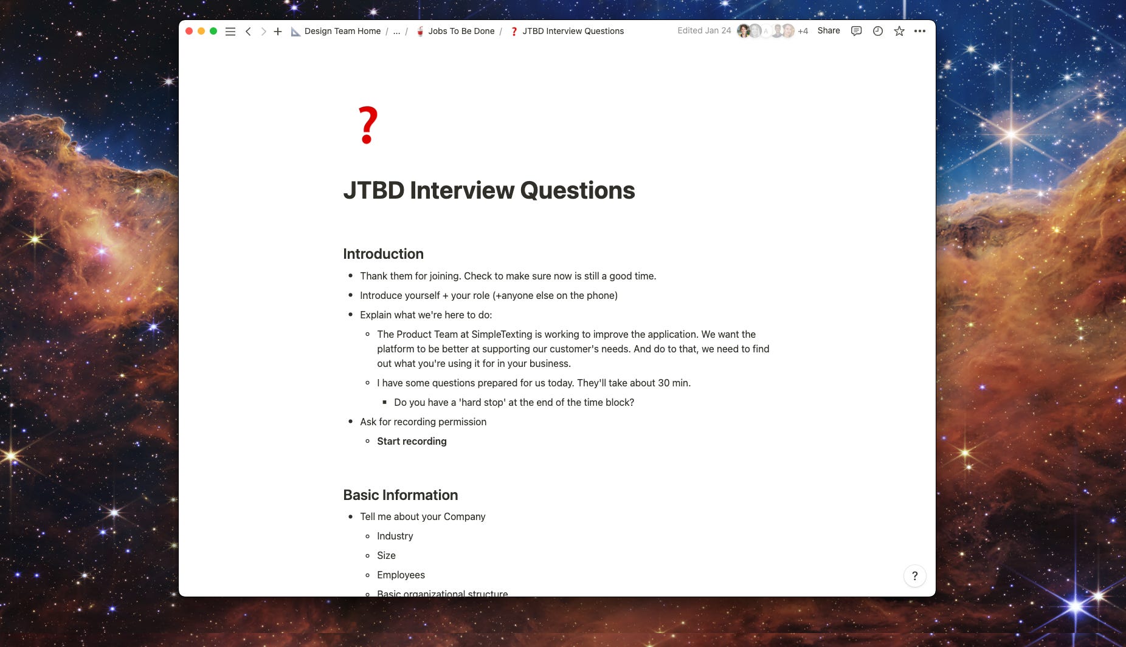Add the page to favorites with the star icon
1126x647 pixels.
pos(899,31)
